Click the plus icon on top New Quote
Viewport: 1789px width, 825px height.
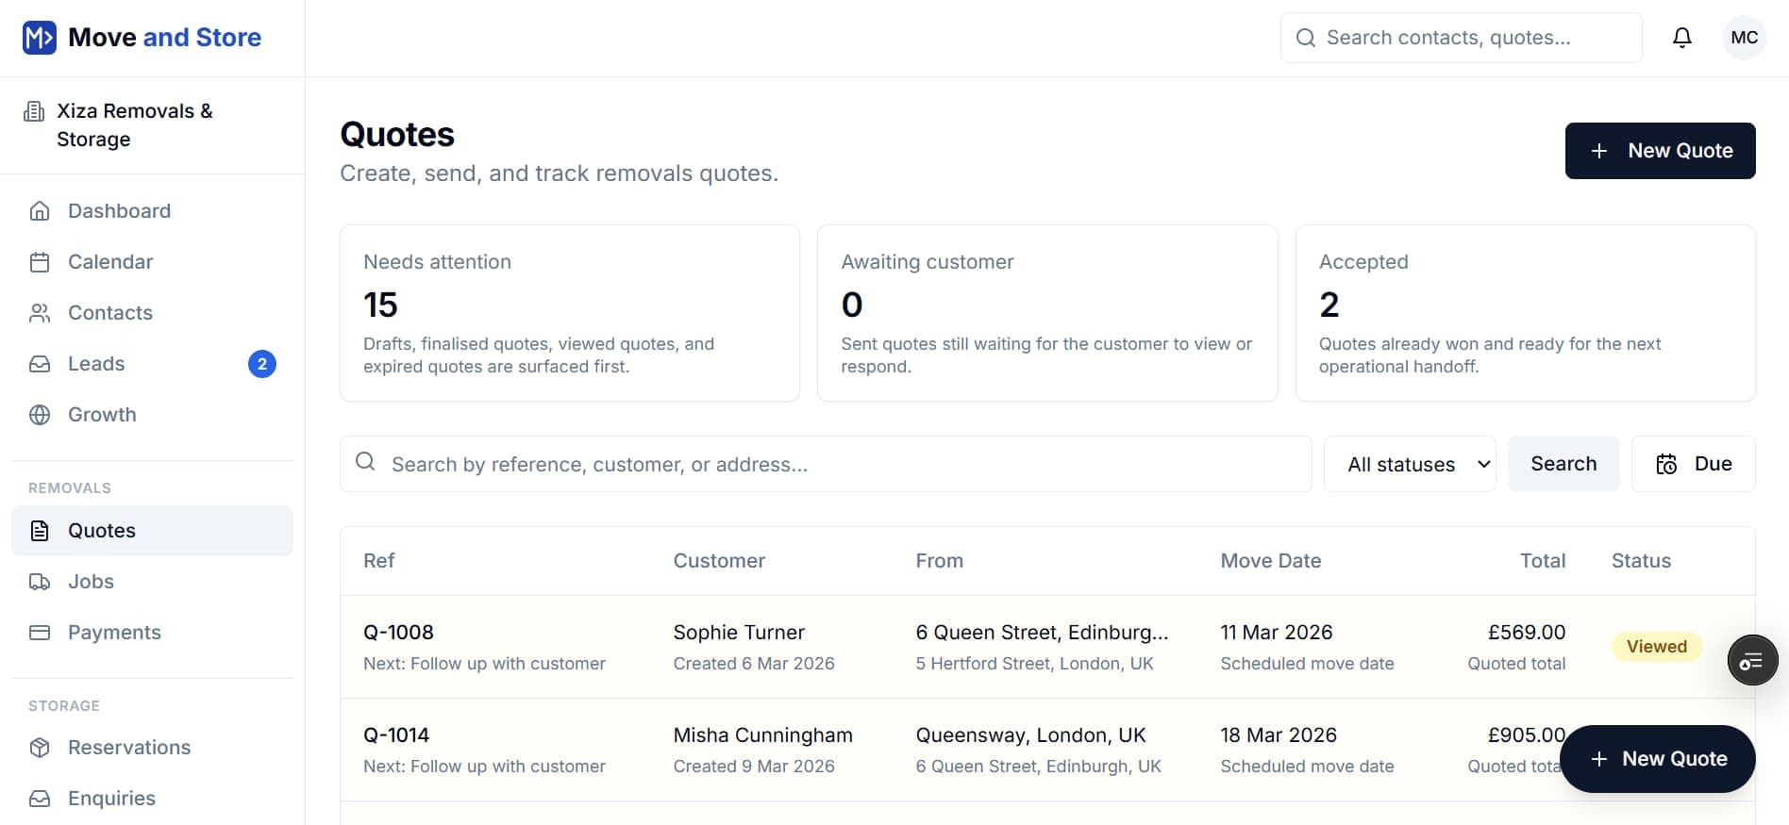(1599, 151)
